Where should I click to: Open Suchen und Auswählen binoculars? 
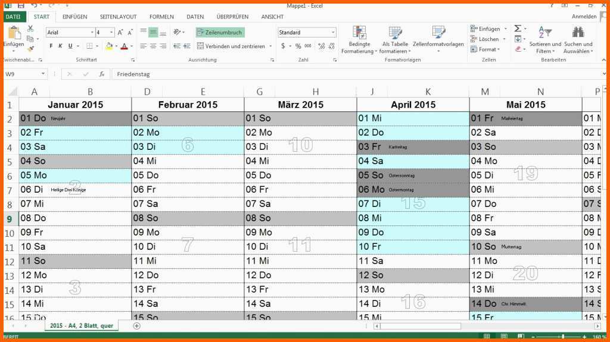(x=578, y=40)
